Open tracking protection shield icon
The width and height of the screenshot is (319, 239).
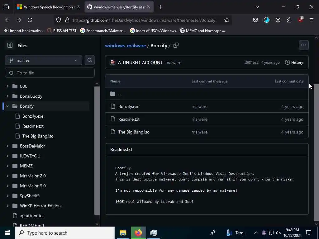[x=59, y=20]
